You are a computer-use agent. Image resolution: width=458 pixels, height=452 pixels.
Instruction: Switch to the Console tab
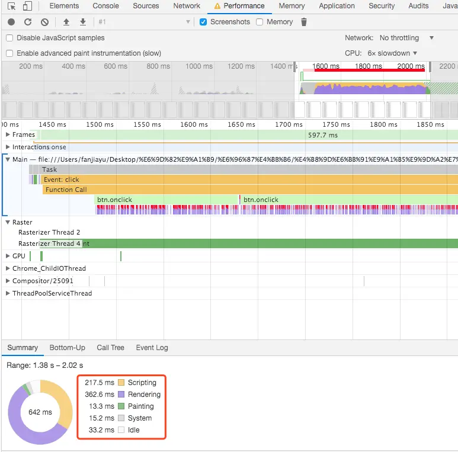pyautogui.click(x=105, y=6)
